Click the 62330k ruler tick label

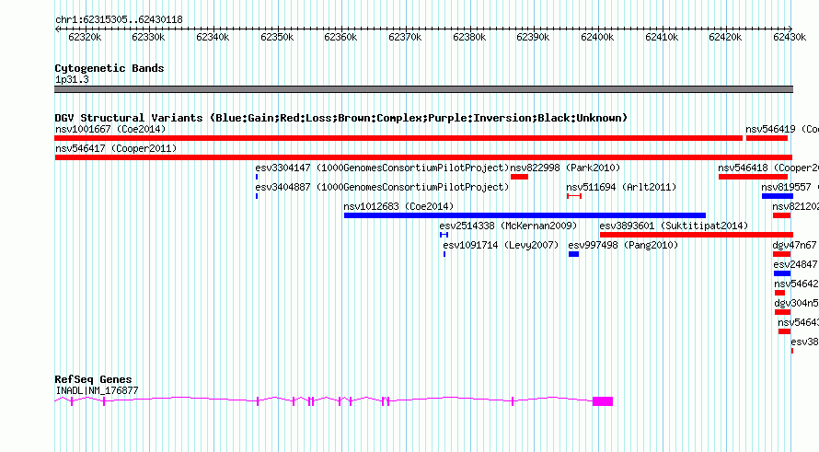pyautogui.click(x=148, y=37)
